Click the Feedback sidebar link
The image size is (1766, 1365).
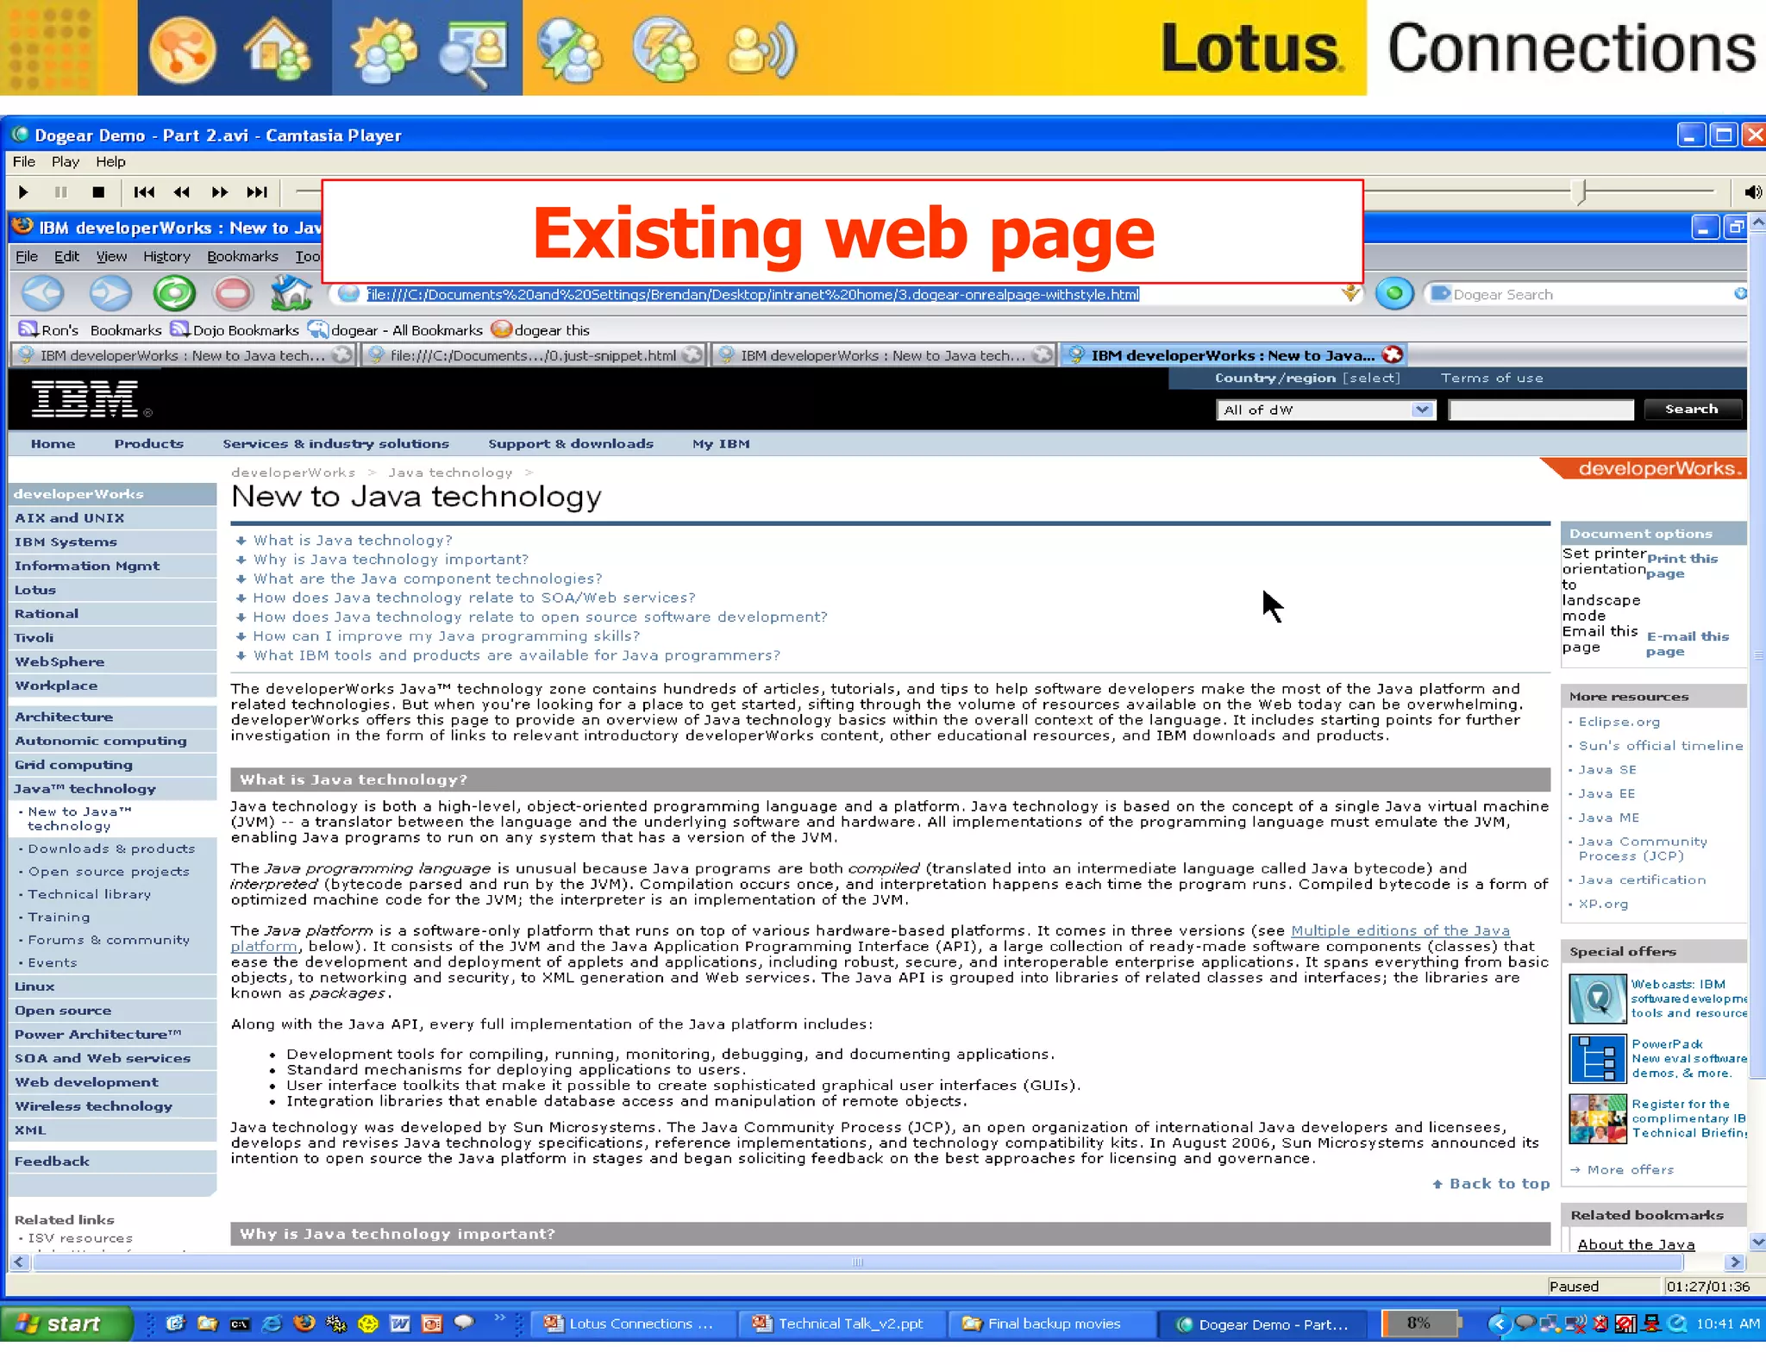(111, 1162)
